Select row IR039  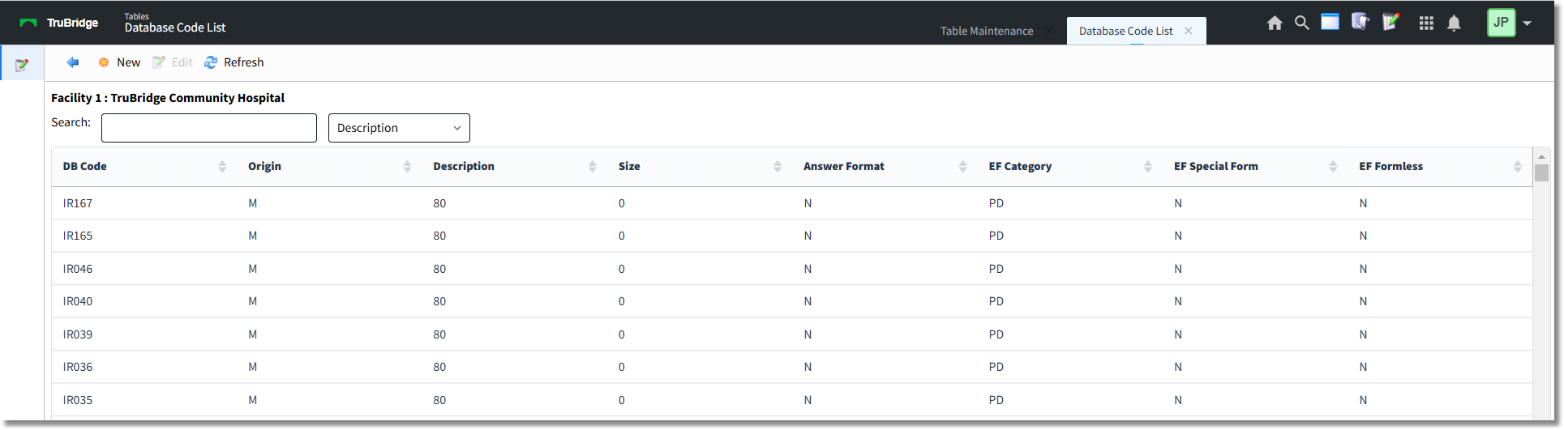(x=791, y=334)
